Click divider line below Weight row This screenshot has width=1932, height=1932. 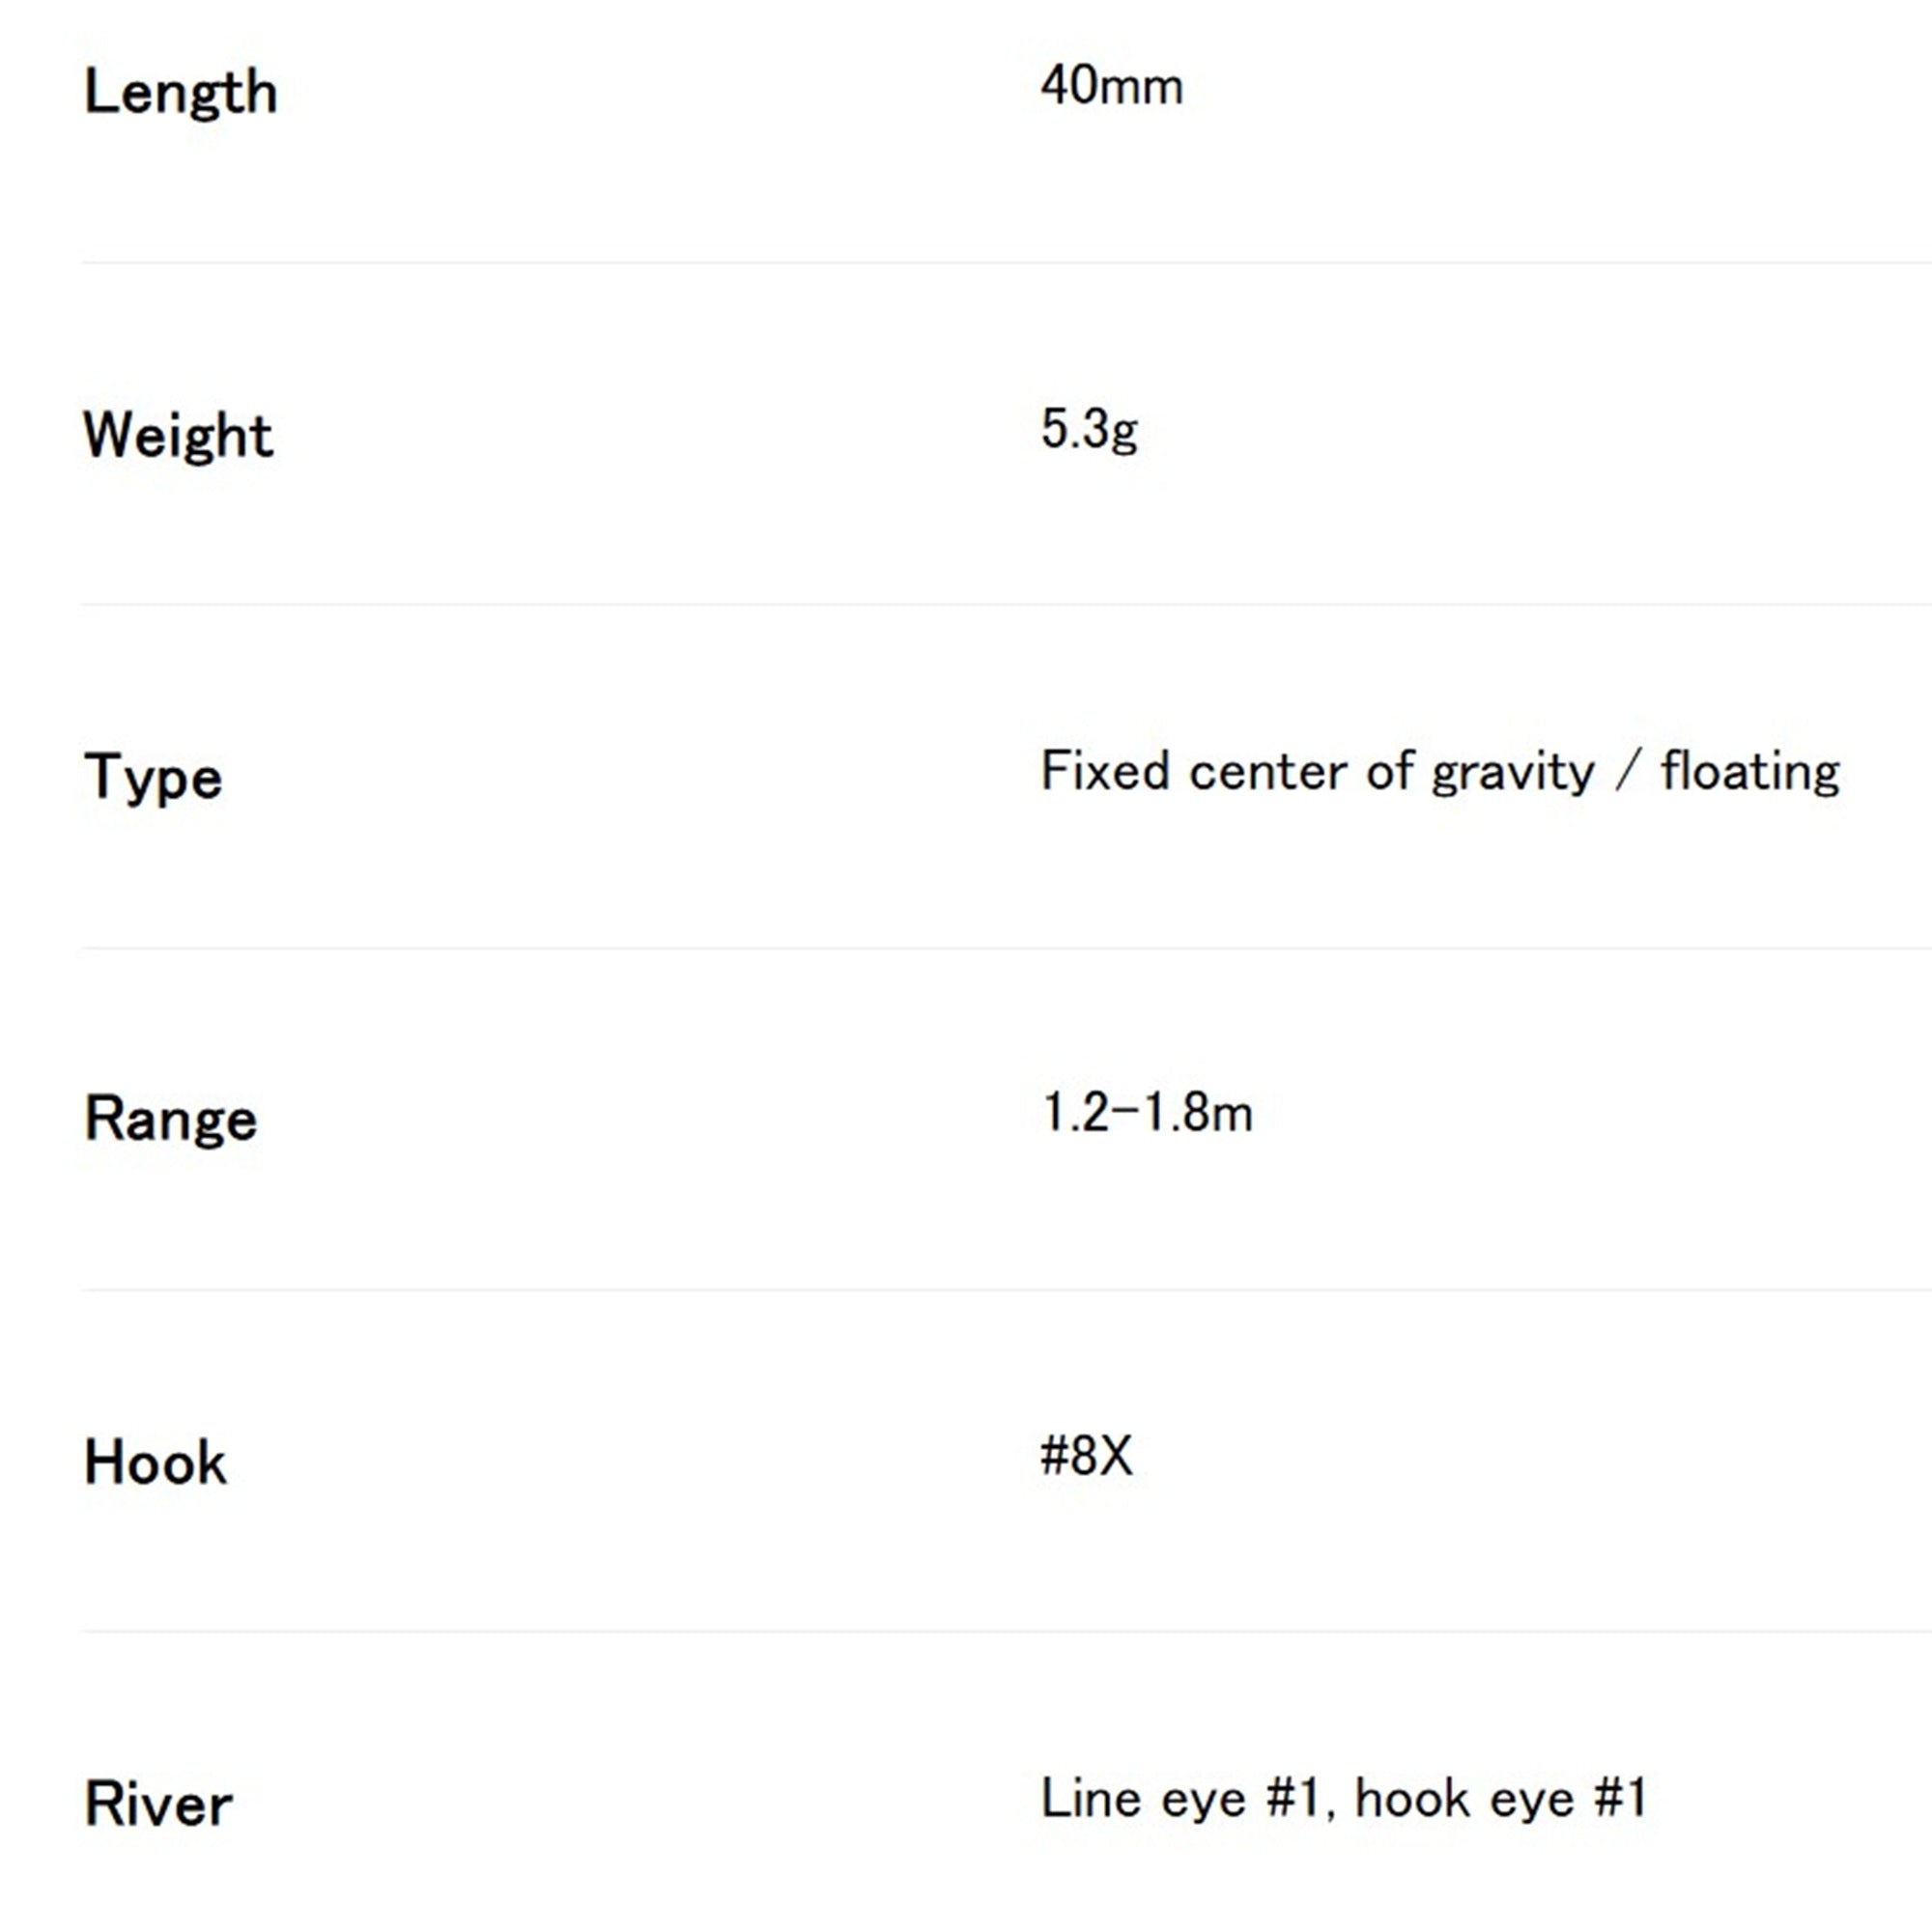pyautogui.click(x=1007, y=604)
